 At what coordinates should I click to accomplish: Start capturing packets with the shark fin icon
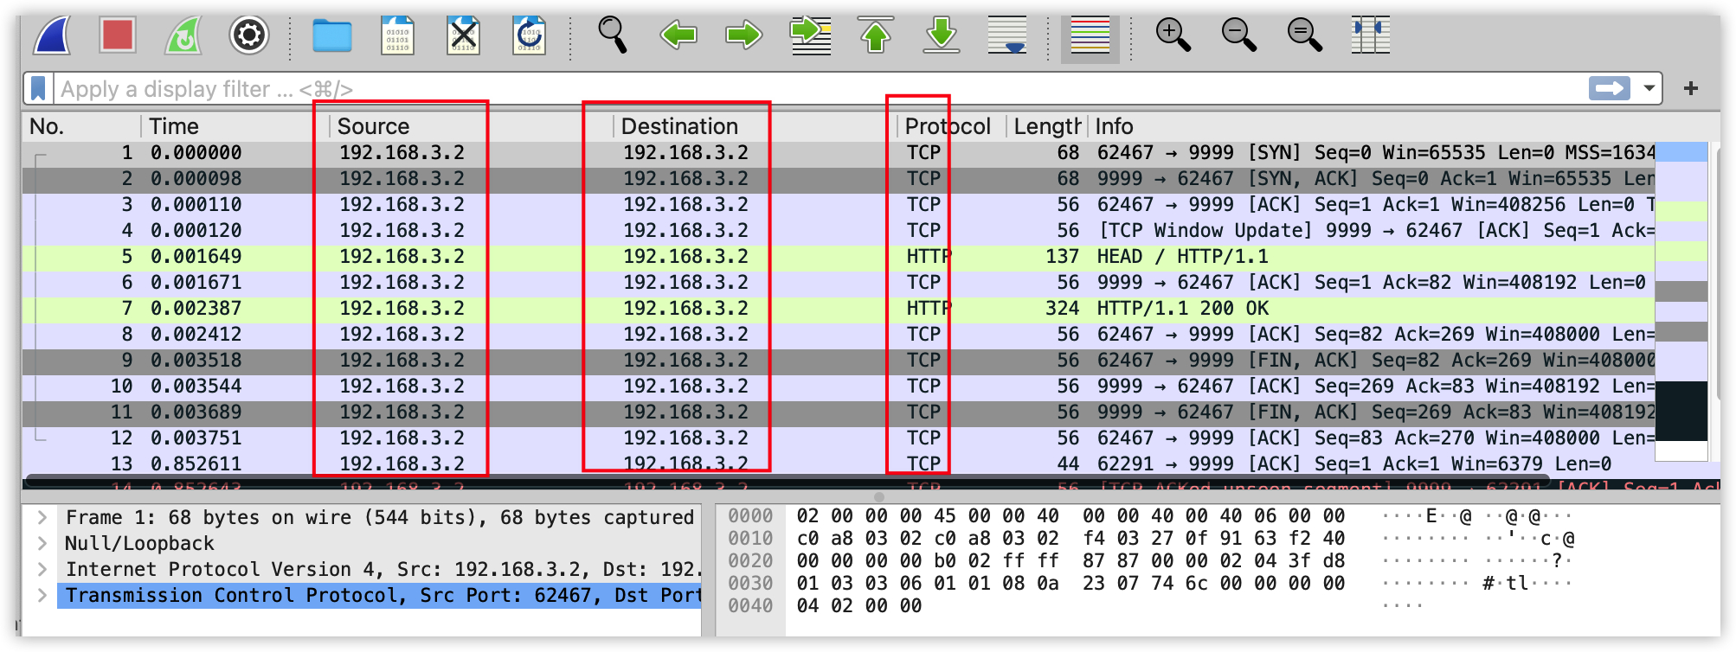pos(51,35)
